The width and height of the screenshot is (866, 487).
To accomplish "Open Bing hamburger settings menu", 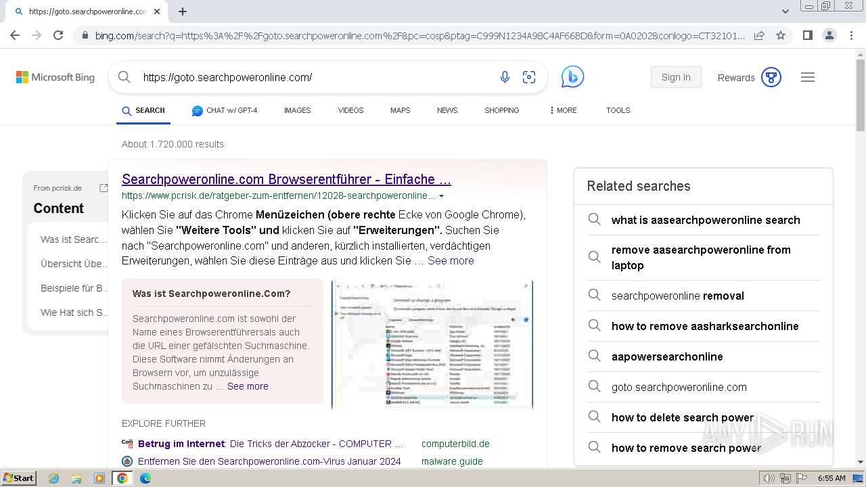I will [x=808, y=77].
